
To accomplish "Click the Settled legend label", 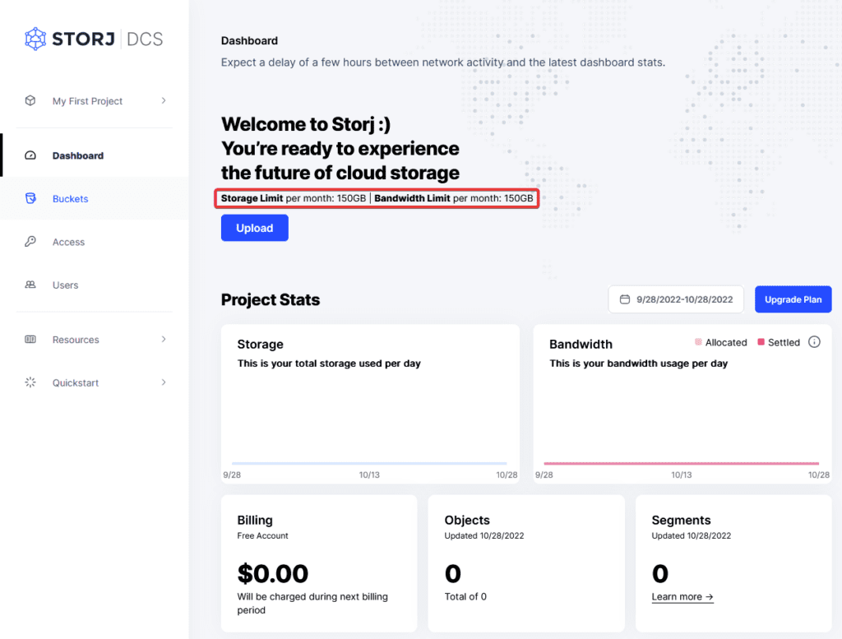I will [784, 343].
